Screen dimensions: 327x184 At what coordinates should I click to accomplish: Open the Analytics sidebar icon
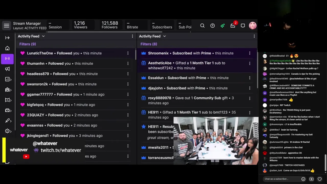[x=8, y=79]
